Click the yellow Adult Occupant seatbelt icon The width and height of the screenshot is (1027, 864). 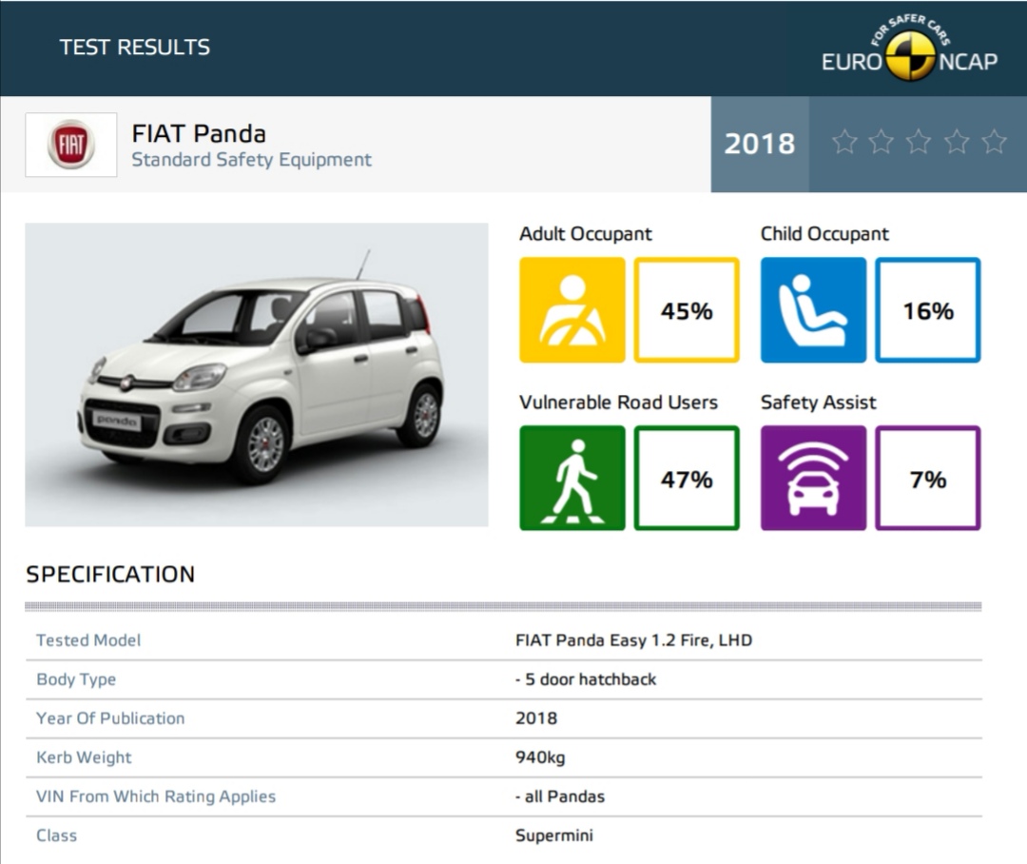(572, 310)
